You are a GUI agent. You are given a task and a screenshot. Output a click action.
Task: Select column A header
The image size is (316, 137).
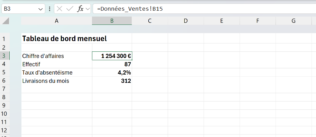click(57, 21)
